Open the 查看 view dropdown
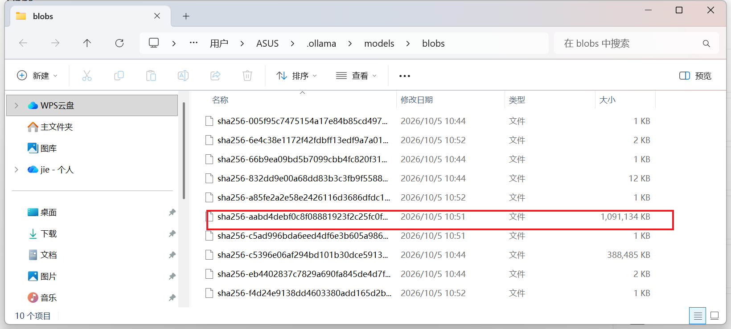Viewport: 731px width, 329px height. (356, 76)
